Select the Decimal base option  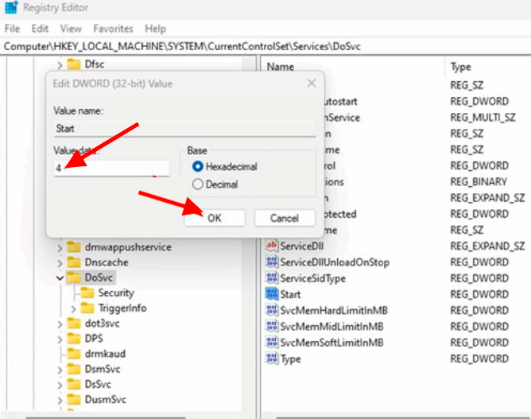[x=197, y=184]
